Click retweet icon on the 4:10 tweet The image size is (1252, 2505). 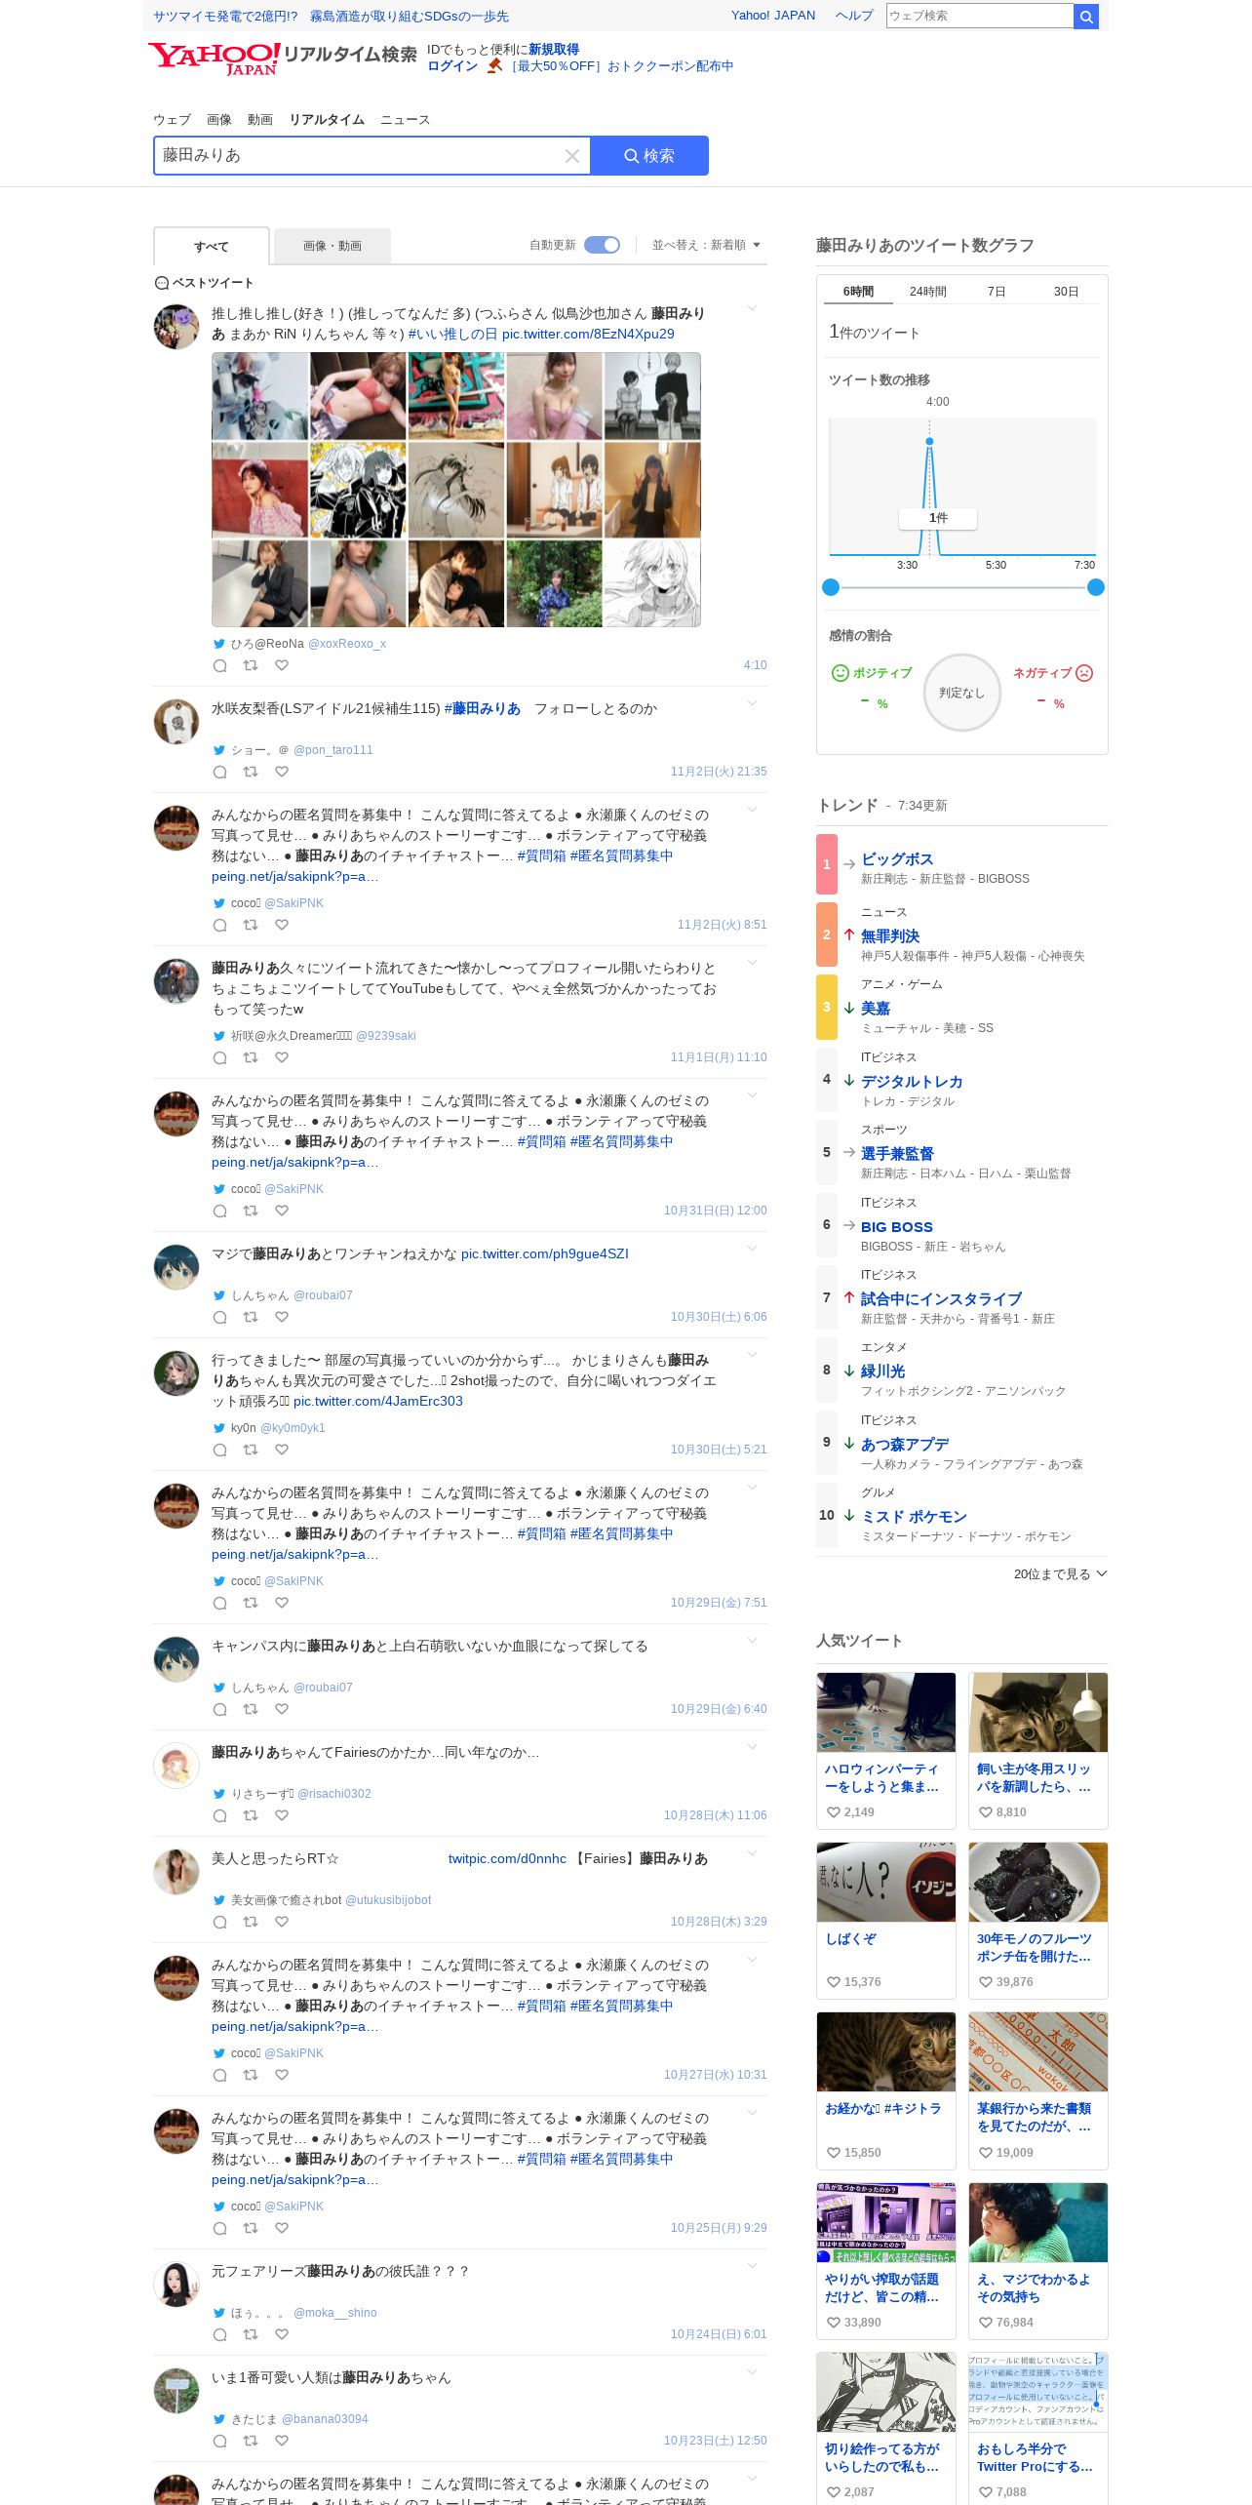pos(251,665)
